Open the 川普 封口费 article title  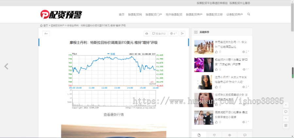pos(231,62)
